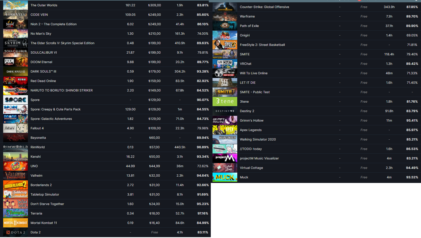Screen dimensions: 421x238
Task: Select the Fallout 4 Vault Boy thumbnail
Action: (x=16, y=128)
